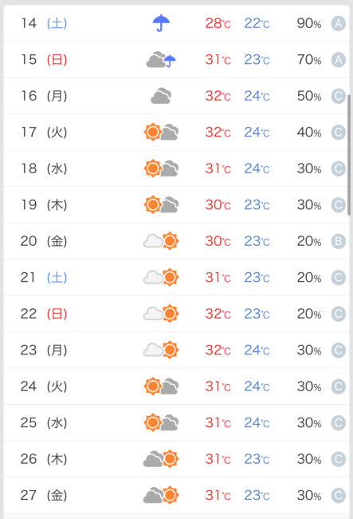Click the gray cloud icon on the 16th
This screenshot has height=519, width=353.
(x=161, y=96)
